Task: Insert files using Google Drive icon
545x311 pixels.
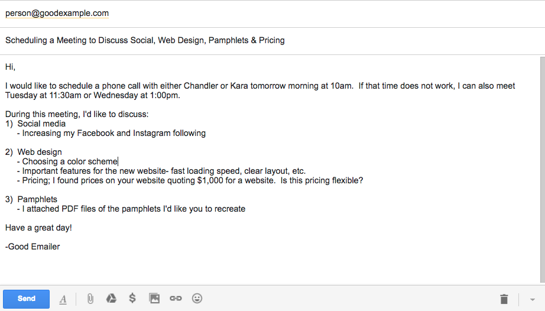Action: pyautogui.click(x=111, y=298)
